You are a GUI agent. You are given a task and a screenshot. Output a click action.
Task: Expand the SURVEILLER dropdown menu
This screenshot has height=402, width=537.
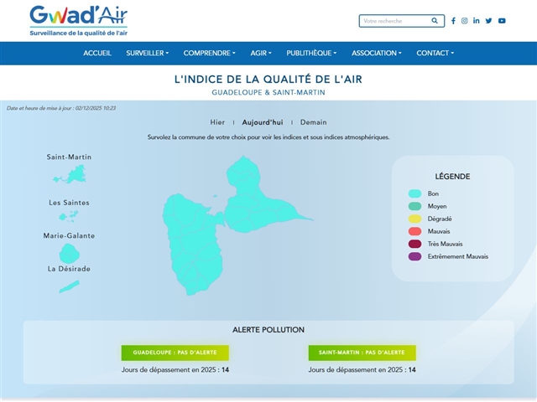tap(148, 53)
